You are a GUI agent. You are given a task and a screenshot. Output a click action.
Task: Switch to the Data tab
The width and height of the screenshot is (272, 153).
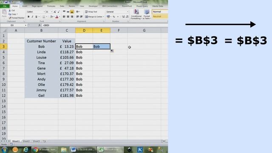point(62,6)
